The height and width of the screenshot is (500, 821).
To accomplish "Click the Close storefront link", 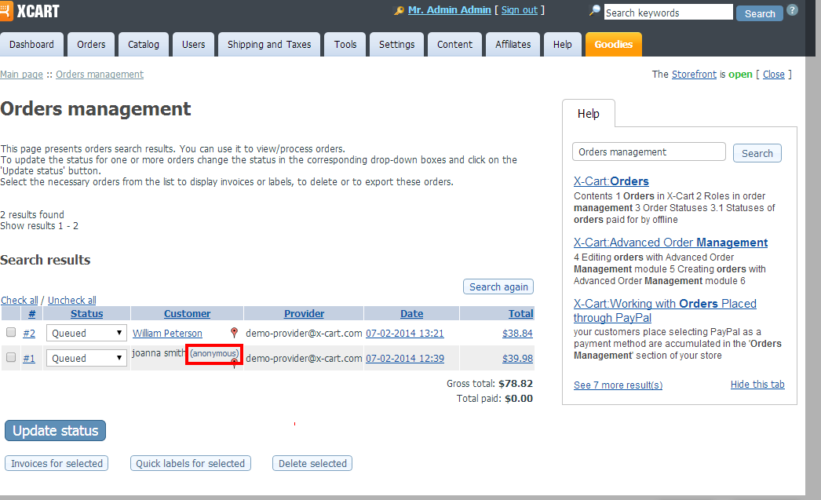I will click(x=773, y=75).
